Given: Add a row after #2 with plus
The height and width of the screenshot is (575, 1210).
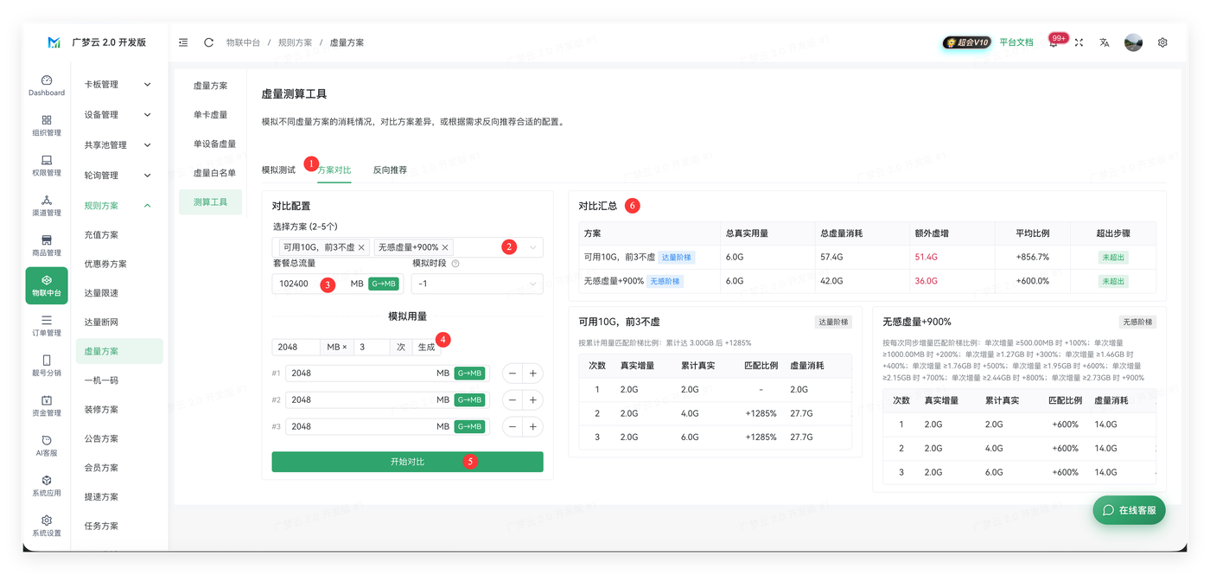Looking at the screenshot, I should pos(533,400).
